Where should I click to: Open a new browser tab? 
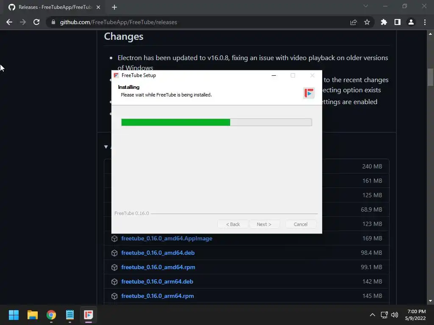114,7
